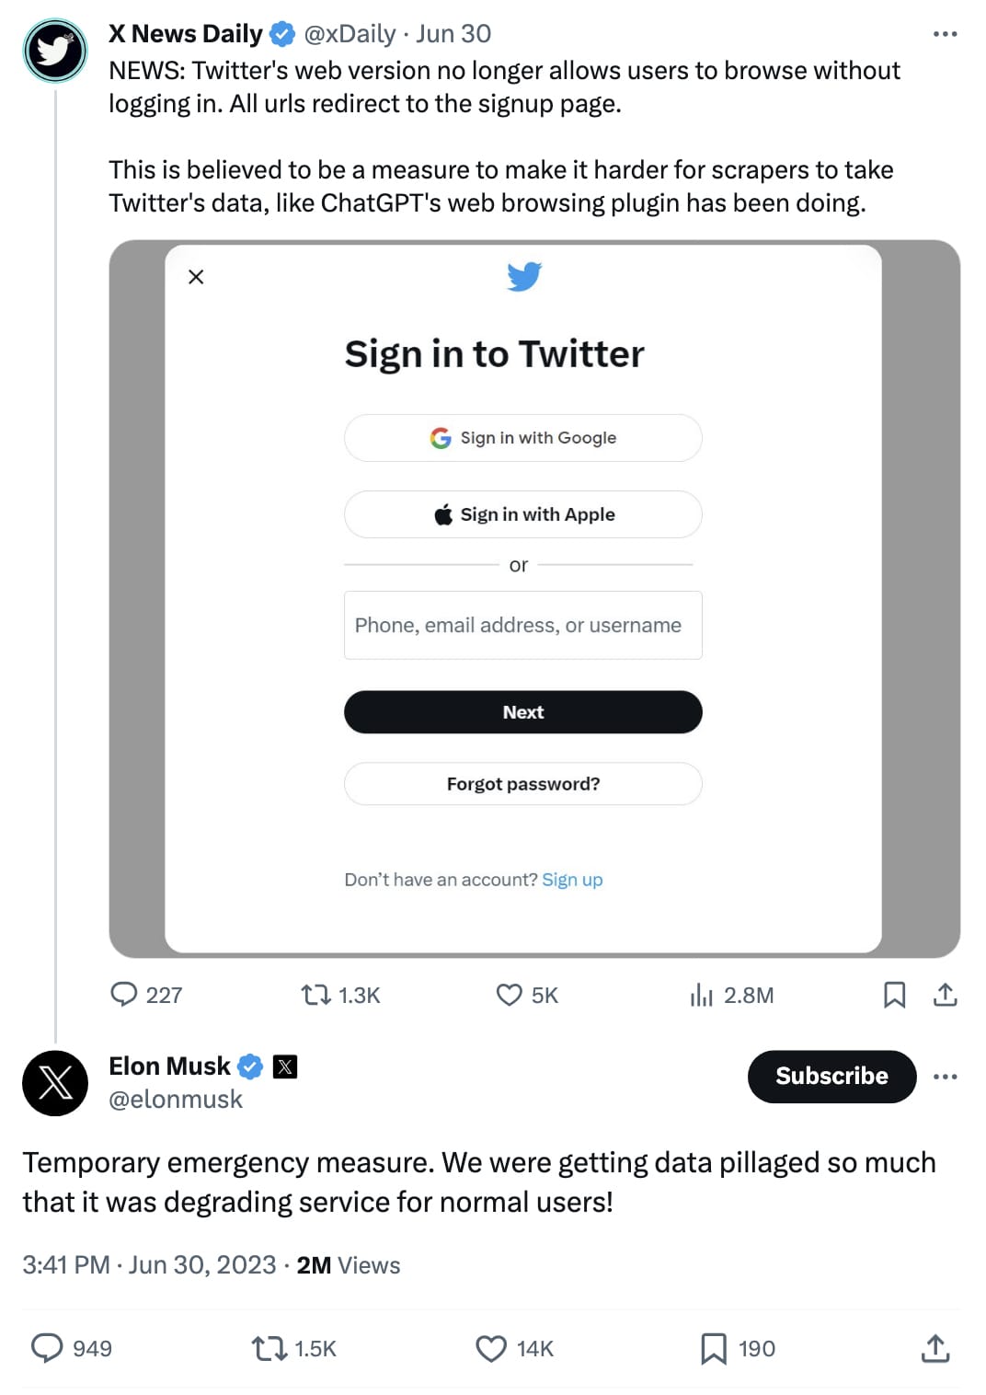Choose Sign in with Google

point(522,437)
